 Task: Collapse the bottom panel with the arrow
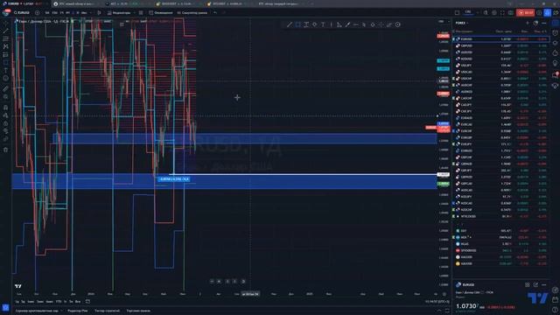(x=439, y=311)
